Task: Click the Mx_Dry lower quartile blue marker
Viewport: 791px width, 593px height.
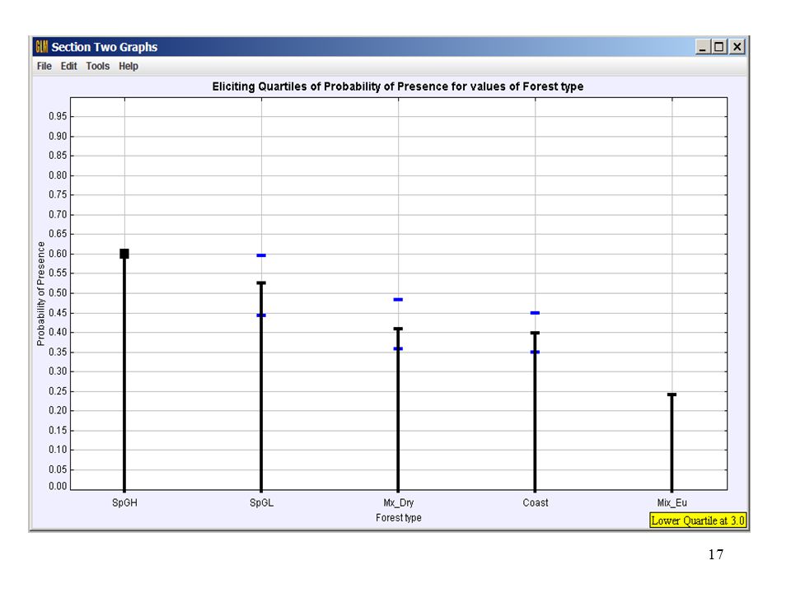Action: coord(398,348)
